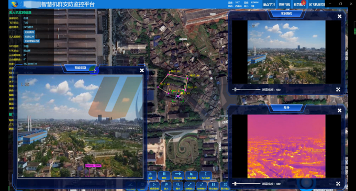The width and height of the screenshot is (356, 191).
Task: Toggle the 关闭图传 video feed button
Action: tap(29, 32)
